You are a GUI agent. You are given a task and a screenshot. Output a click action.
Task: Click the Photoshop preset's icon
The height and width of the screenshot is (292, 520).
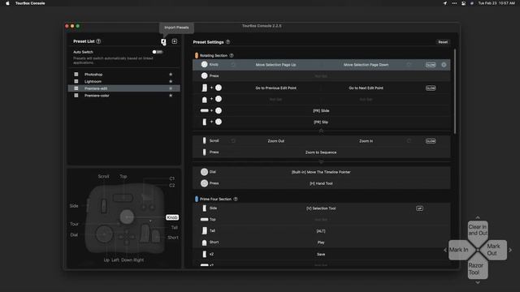coord(76,75)
